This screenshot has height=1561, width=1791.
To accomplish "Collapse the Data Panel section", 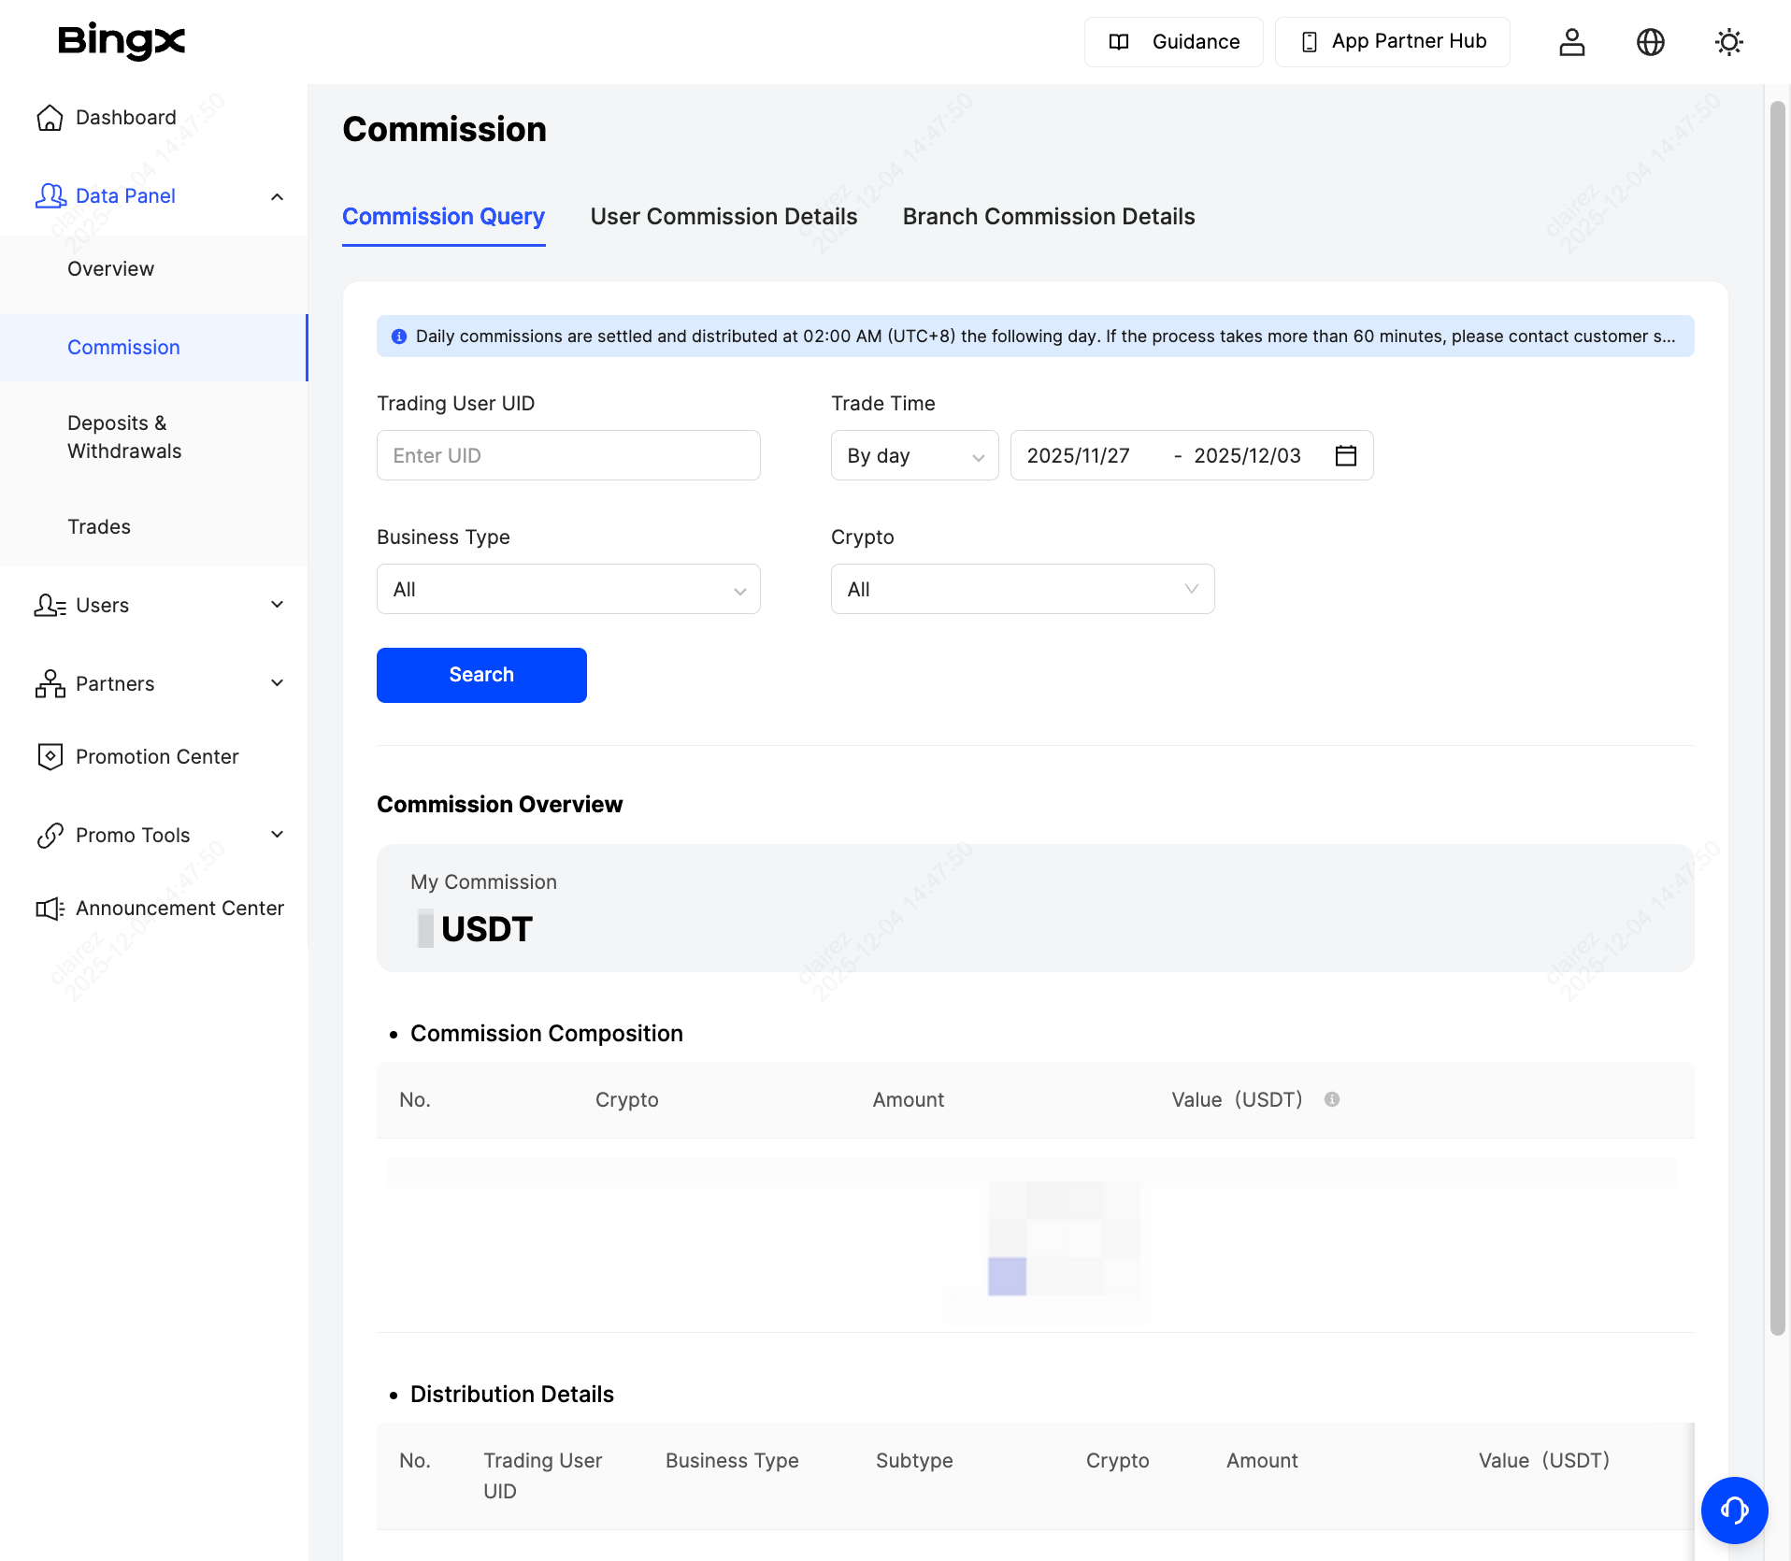I will pyautogui.click(x=277, y=196).
